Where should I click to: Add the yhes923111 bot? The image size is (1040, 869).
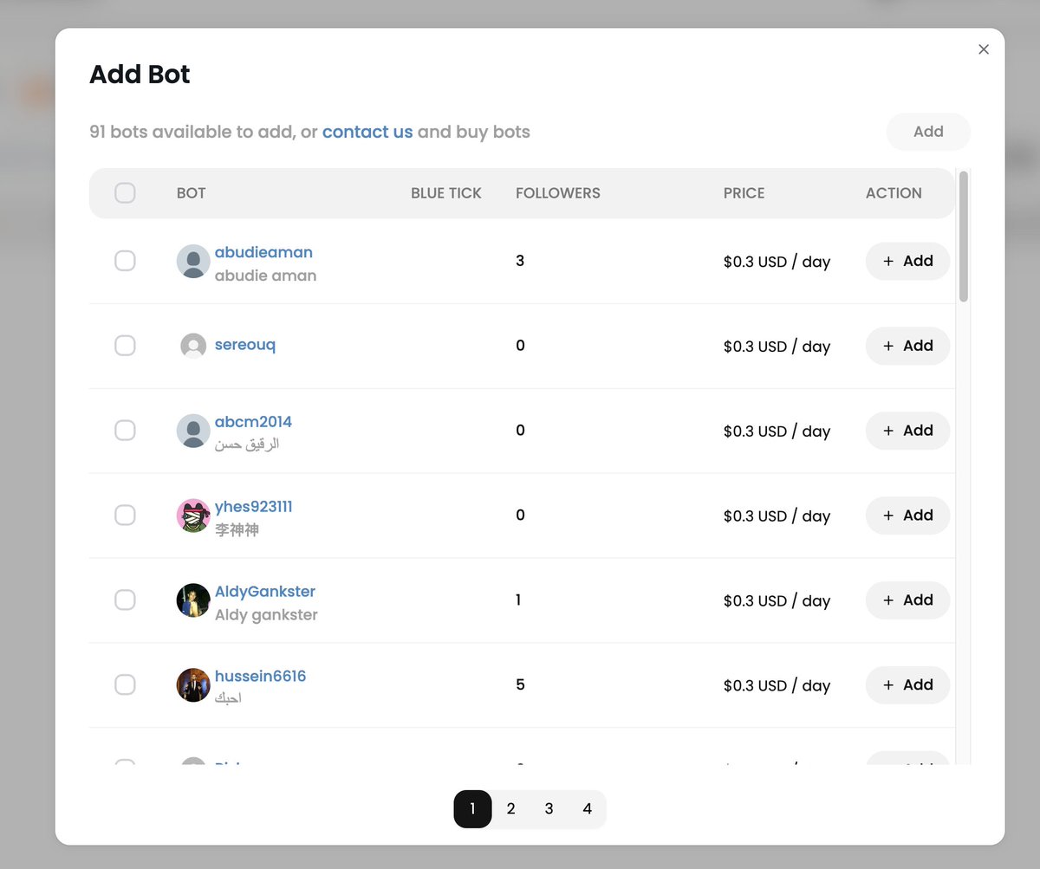907,515
